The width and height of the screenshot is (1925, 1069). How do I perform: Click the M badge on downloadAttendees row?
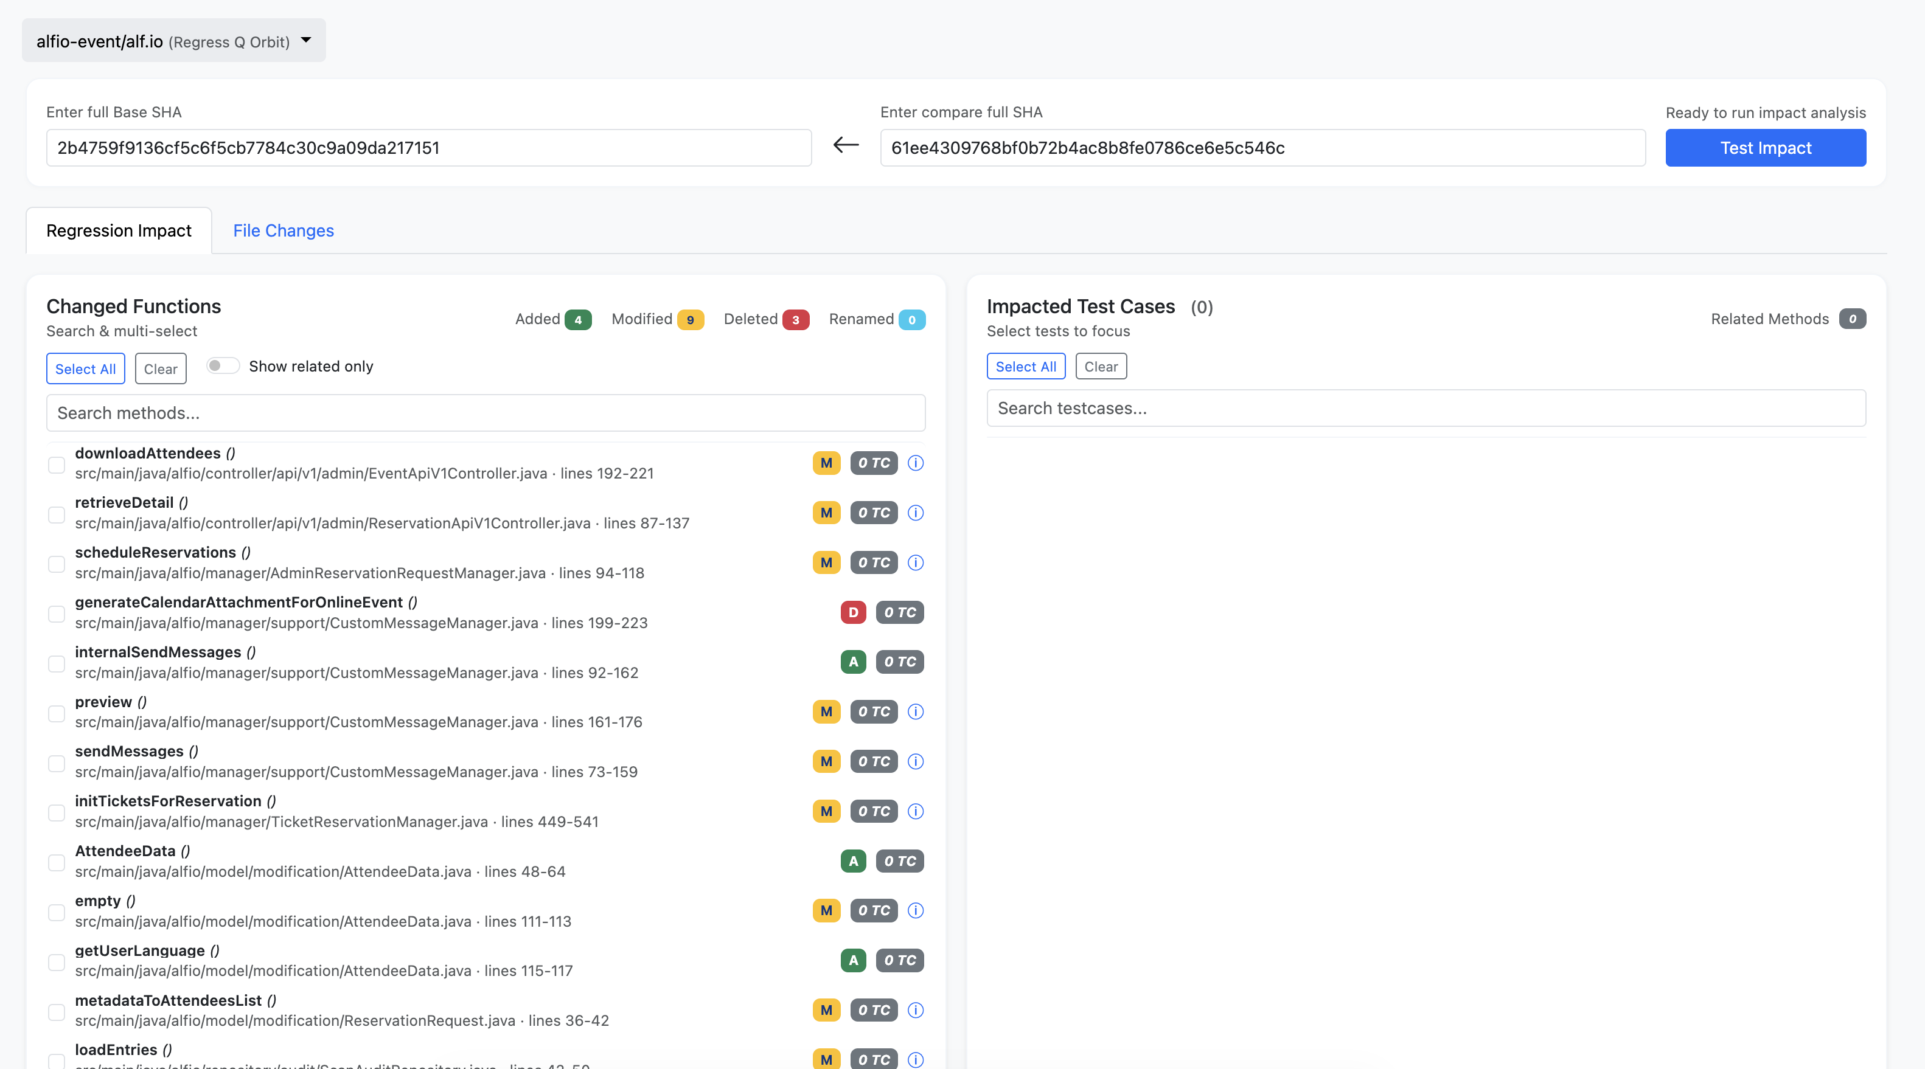click(x=826, y=463)
